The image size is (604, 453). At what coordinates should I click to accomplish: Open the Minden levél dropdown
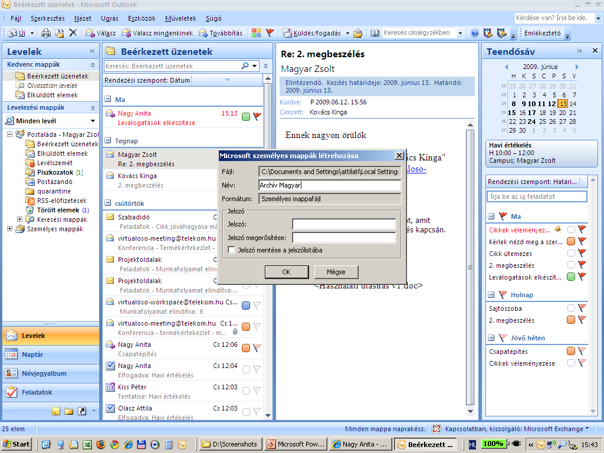[93, 121]
